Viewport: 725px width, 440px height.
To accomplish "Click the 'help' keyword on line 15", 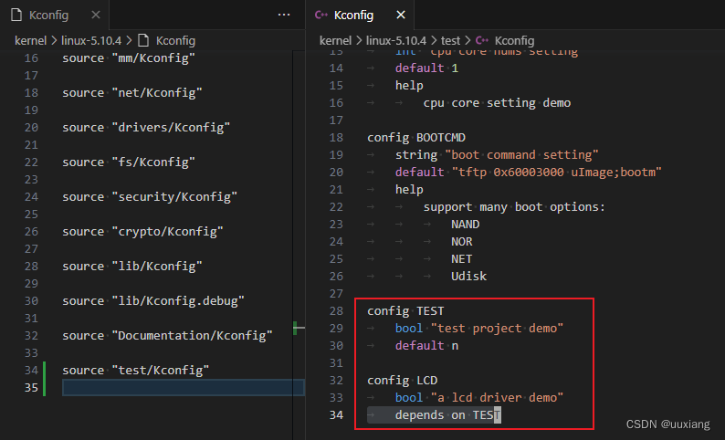I will coord(409,86).
